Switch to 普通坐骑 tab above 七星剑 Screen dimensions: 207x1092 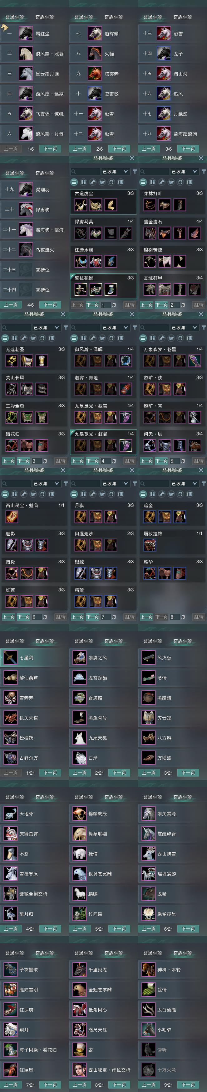(x=14, y=641)
